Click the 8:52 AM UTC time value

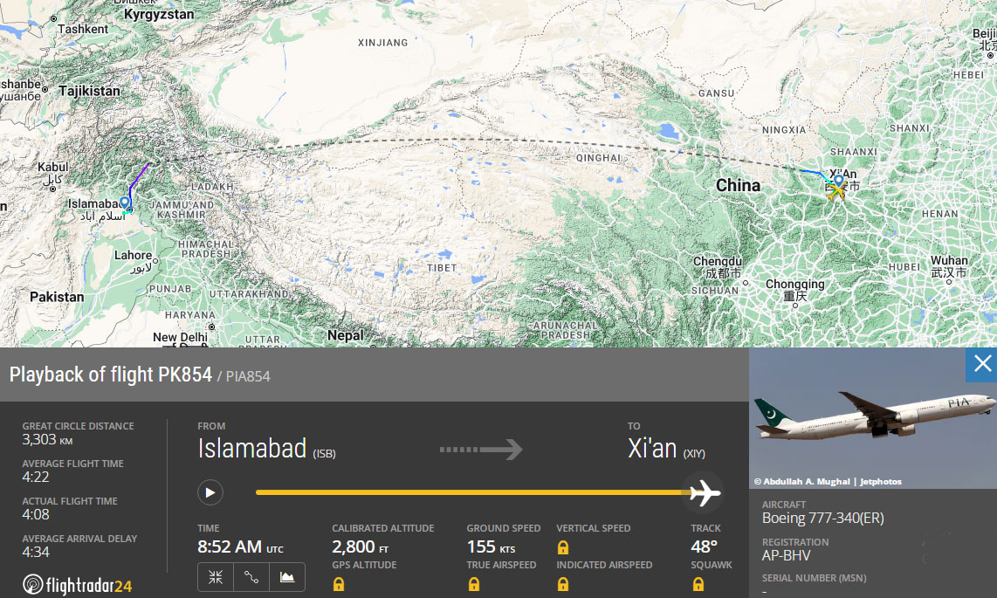[240, 546]
